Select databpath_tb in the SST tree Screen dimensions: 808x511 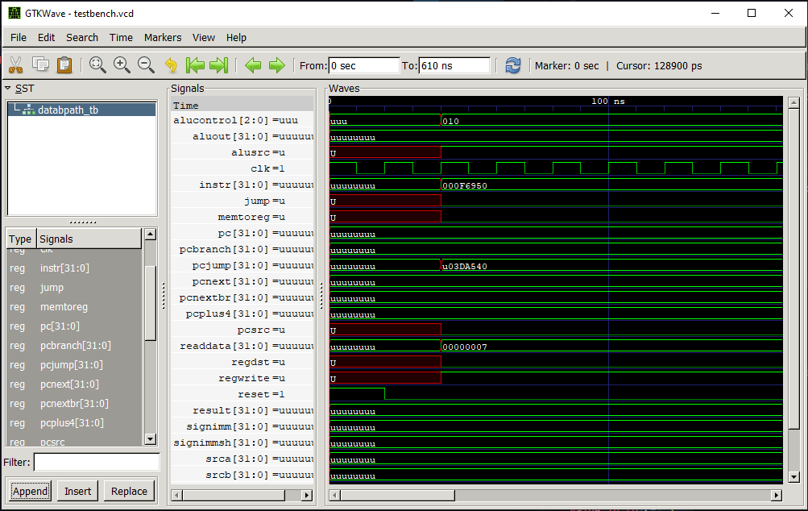tap(68, 110)
